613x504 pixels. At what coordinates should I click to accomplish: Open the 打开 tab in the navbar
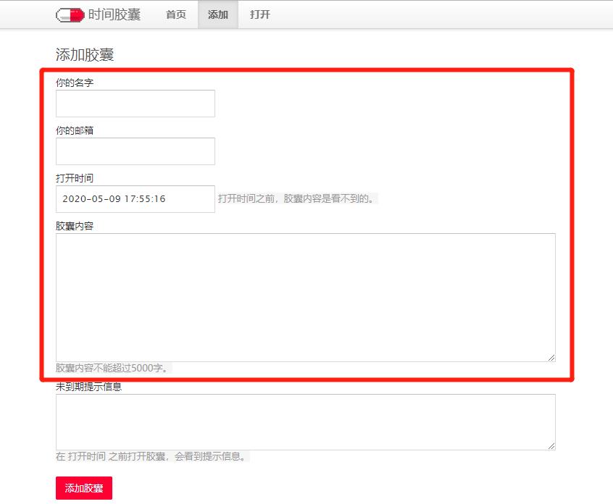tap(259, 14)
